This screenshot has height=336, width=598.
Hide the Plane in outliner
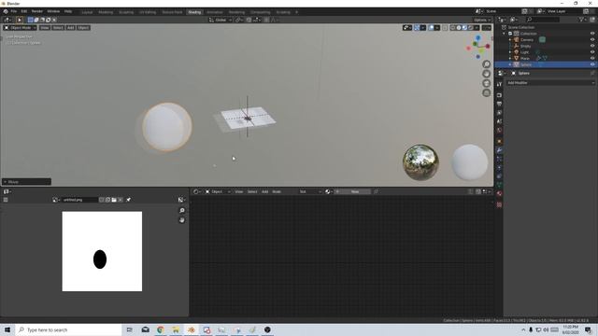click(x=592, y=58)
